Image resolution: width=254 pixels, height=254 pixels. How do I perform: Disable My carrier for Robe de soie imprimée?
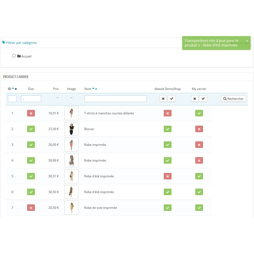[x=199, y=208]
